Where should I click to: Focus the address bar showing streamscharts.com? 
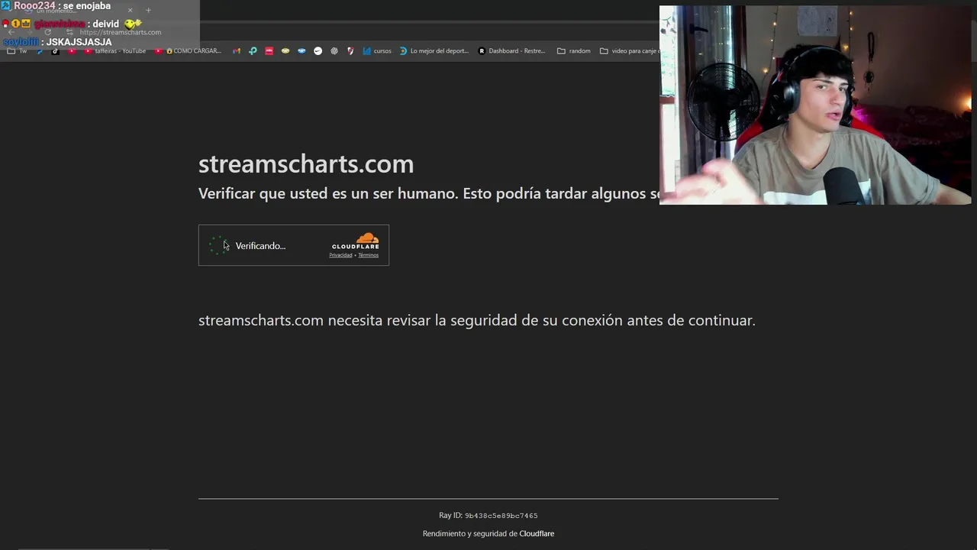pyautogui.click(x=121, y=32)
